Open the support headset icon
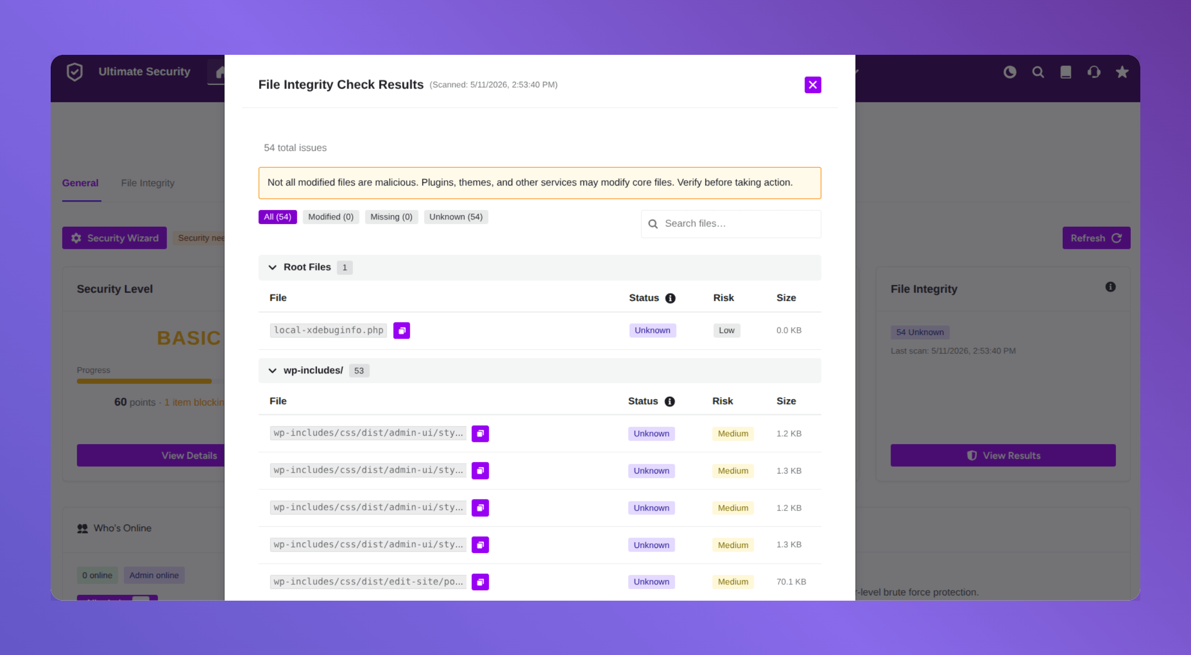This screenshot has width=1191, height=655. [1094, 72]
